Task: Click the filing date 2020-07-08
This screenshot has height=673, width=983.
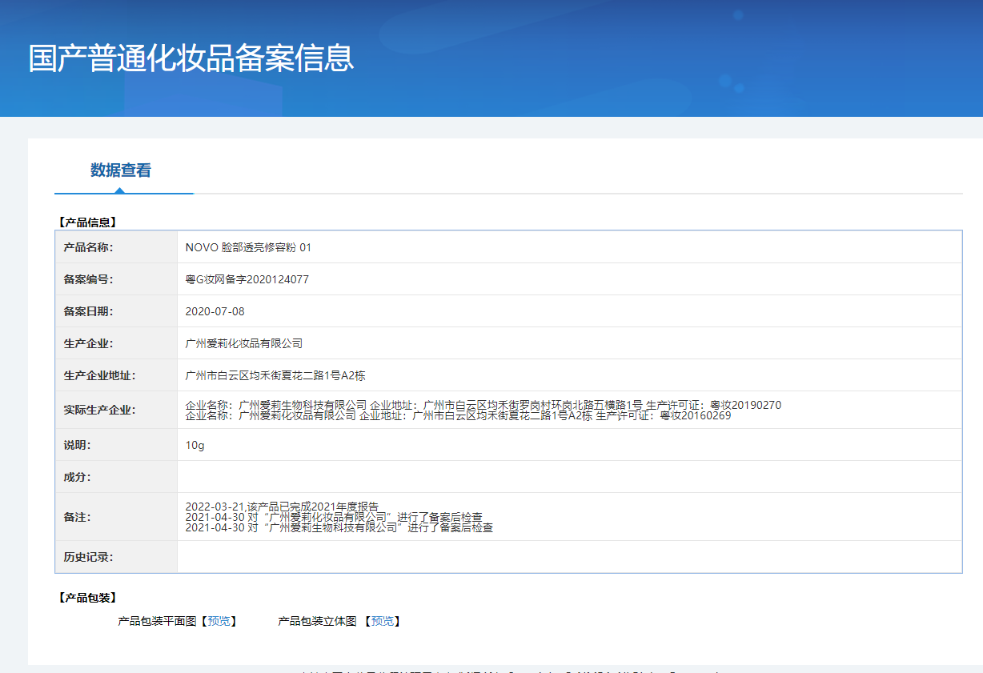Action: point(215,311)
